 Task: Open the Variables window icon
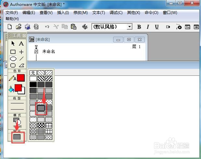click(x=196, y=27)
